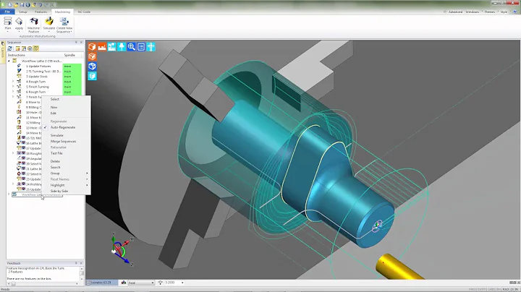The image size is (521, 292).
Task: Open the Highlight submenu in the context menu
Action: (x=67, y=185)
